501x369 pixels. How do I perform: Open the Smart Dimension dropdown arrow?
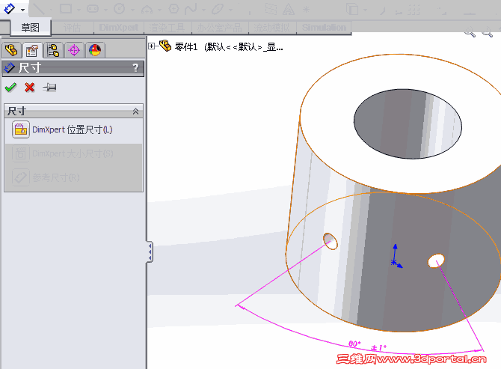[x=22, y=10]
